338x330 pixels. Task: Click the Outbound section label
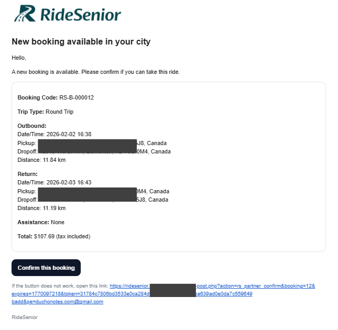coord(32,126)
